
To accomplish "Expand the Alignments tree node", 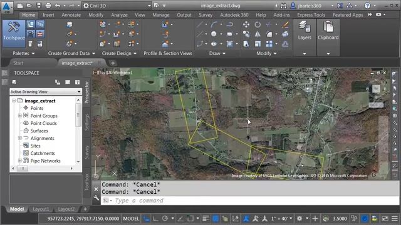I will 19,138.
